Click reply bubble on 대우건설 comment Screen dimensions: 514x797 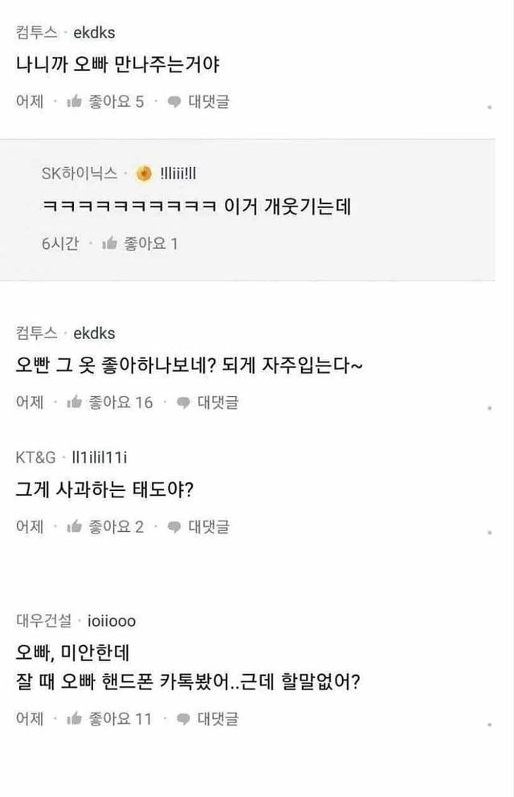(183, 718)
